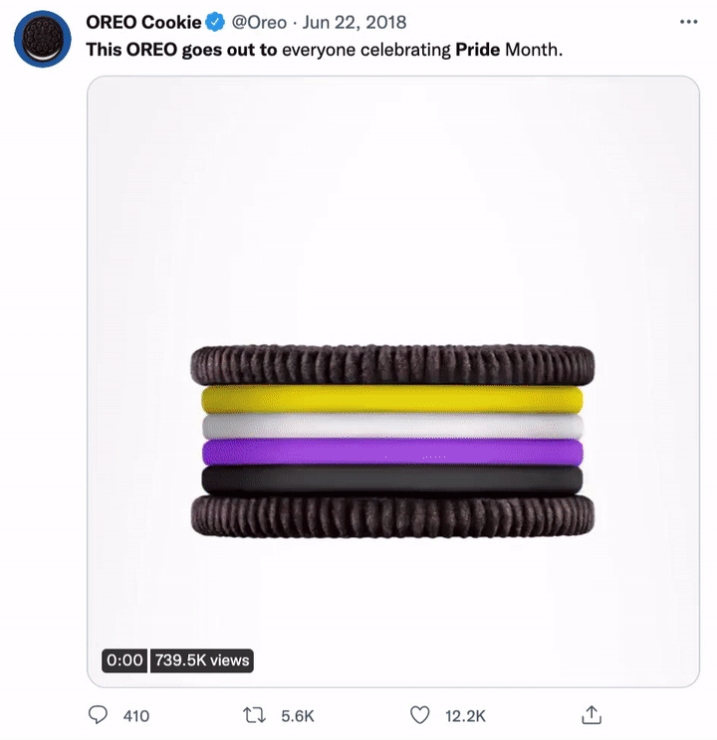Viewport: 717px width, 740px height.
Task: Click the 739.5K views label
Action: (x=202, y=659)
